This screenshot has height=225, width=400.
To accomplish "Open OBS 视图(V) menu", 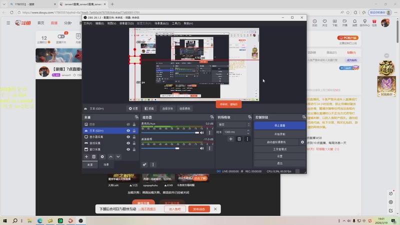I will 111,23.
